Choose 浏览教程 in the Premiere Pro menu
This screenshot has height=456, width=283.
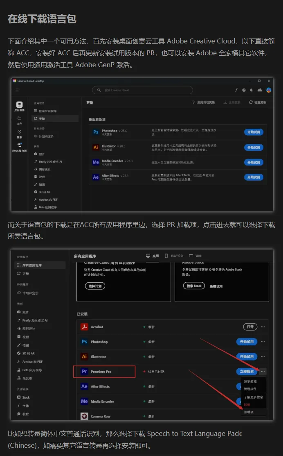[x=250, y=381]
